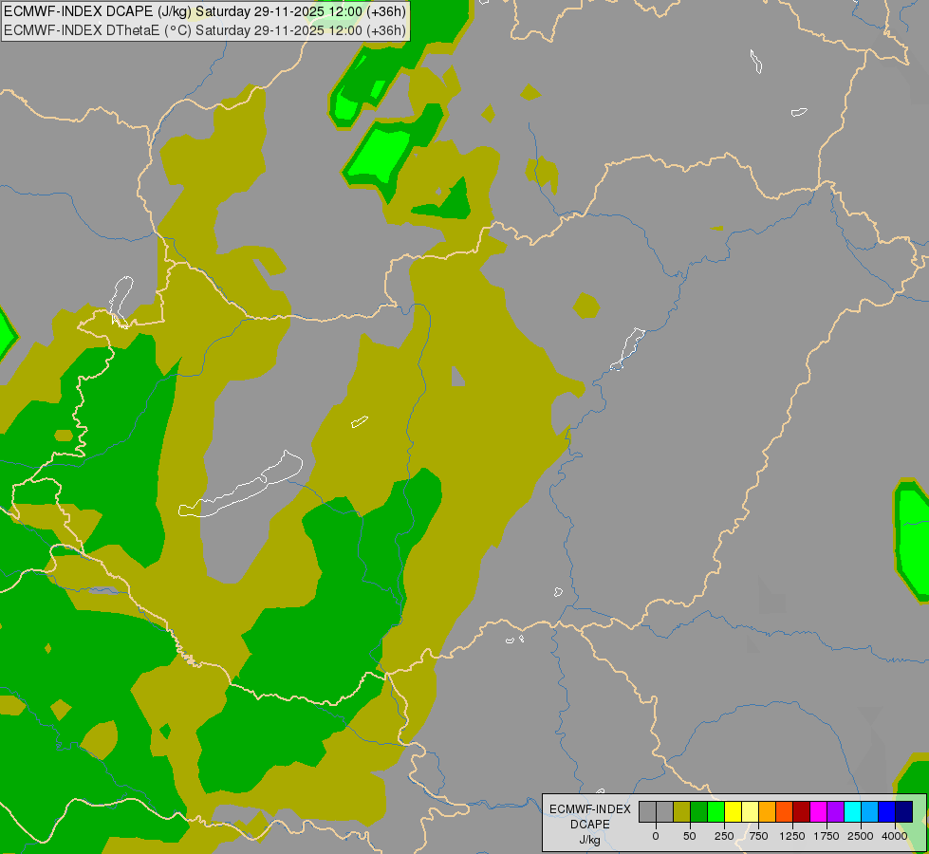Select the cyan legend swatch
Screen dimensions: 929x854
[852, 812]
